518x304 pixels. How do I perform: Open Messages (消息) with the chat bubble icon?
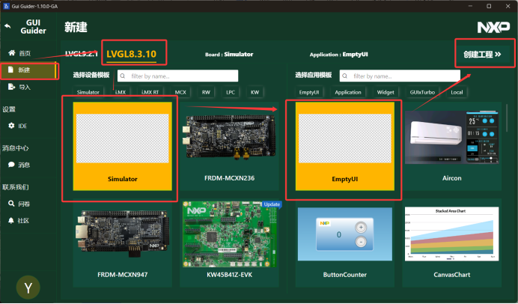(x=11, y=165)
